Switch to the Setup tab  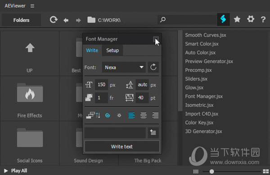pyautogui.click(x=112, y=50)
